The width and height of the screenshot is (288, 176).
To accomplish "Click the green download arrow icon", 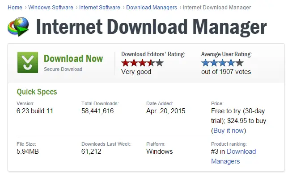I will (28, 62).
